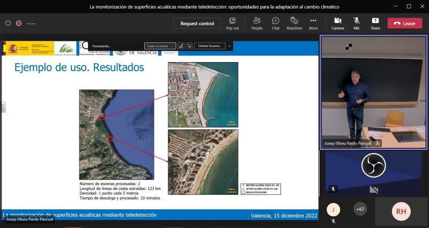
Task: Open the People panel
Action: [x=257, y=24]
